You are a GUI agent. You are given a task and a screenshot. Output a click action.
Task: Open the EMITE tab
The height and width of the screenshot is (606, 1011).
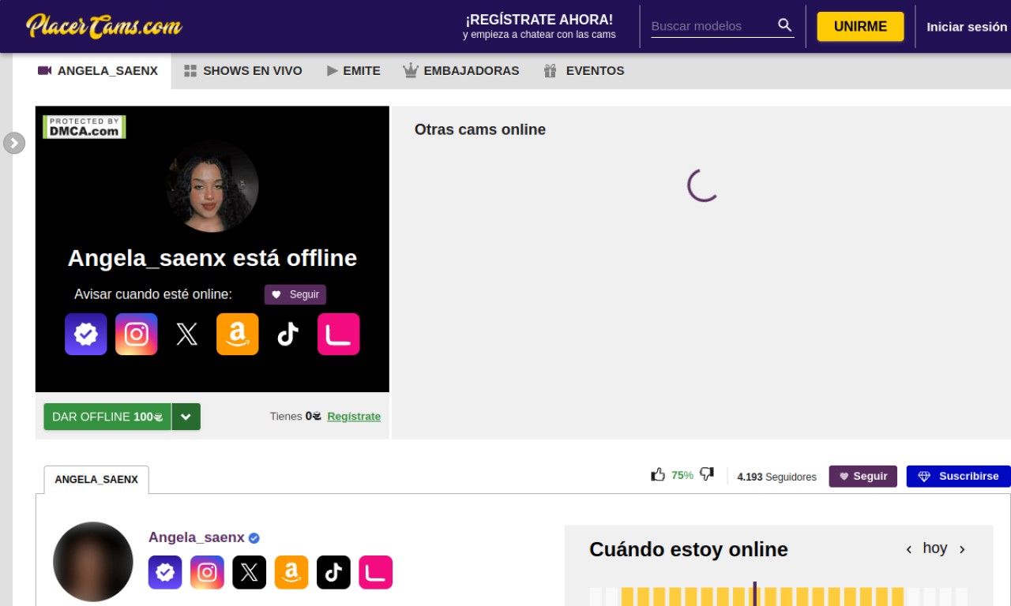[x=353, y=71]
